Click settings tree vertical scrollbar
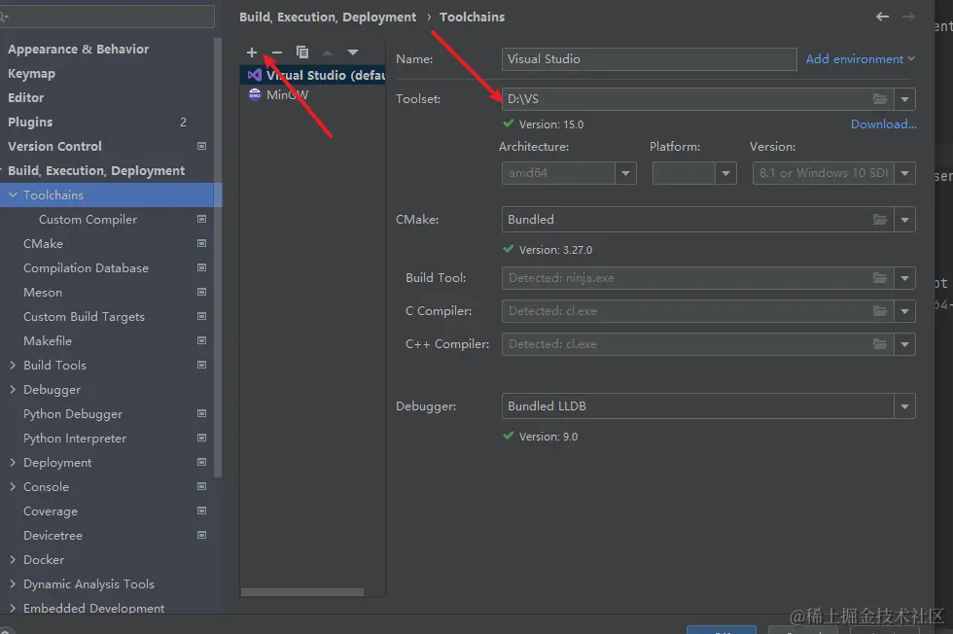Screen dimensions: 953x634 [x=218, y=257]
